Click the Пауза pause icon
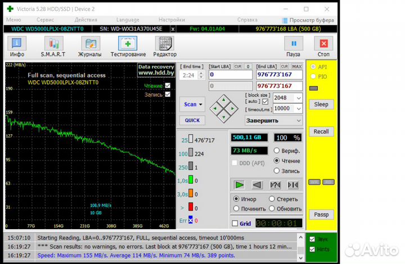The height and width of the screenshot is (264, 405). pos(294,43)
